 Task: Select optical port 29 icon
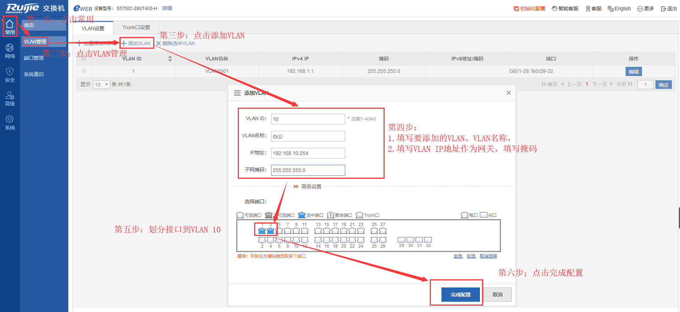(x=401, y=240)
